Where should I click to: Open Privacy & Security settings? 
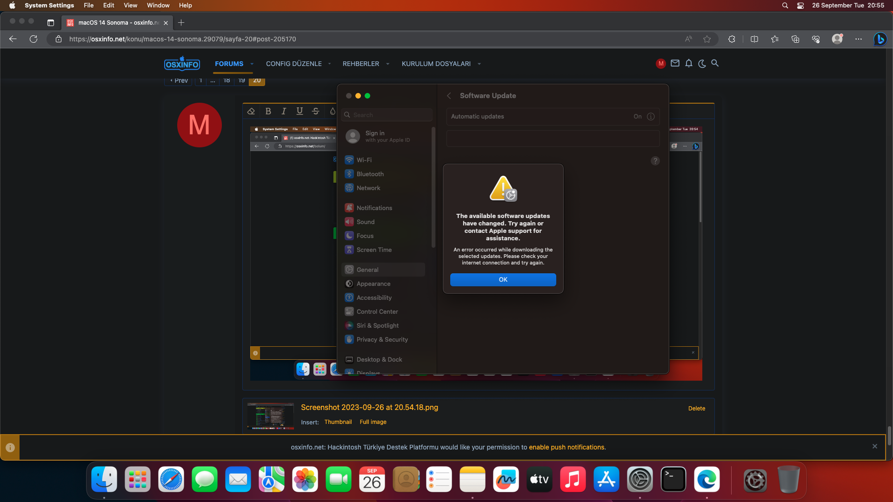coord(381,339)
